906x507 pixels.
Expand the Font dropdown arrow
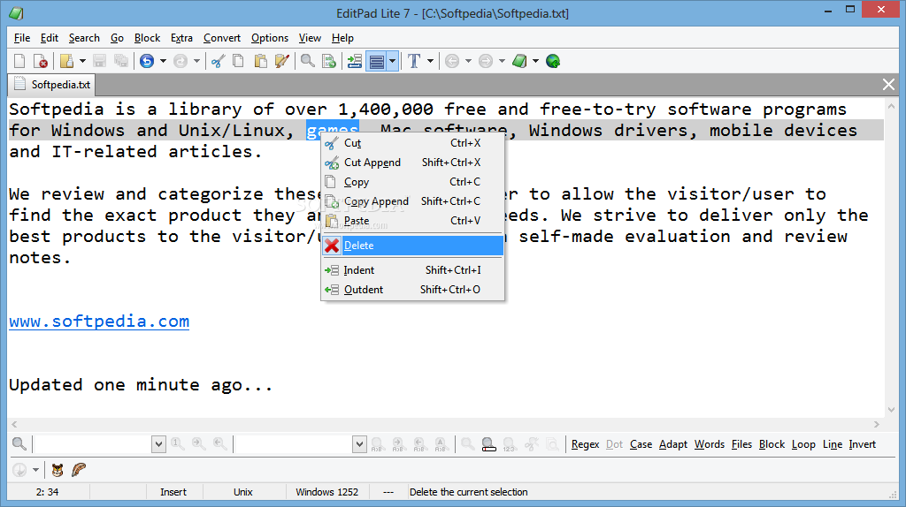pos(430,61)
